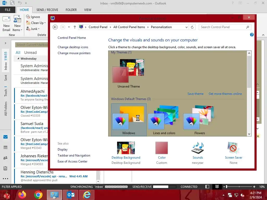Select the Unsaved Theme thumbnail
This screenshot has height=200, width=267.
coord(129,73)
